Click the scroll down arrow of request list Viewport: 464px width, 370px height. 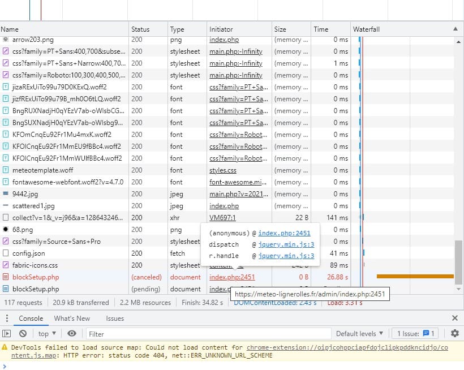[x=458, y=289]
